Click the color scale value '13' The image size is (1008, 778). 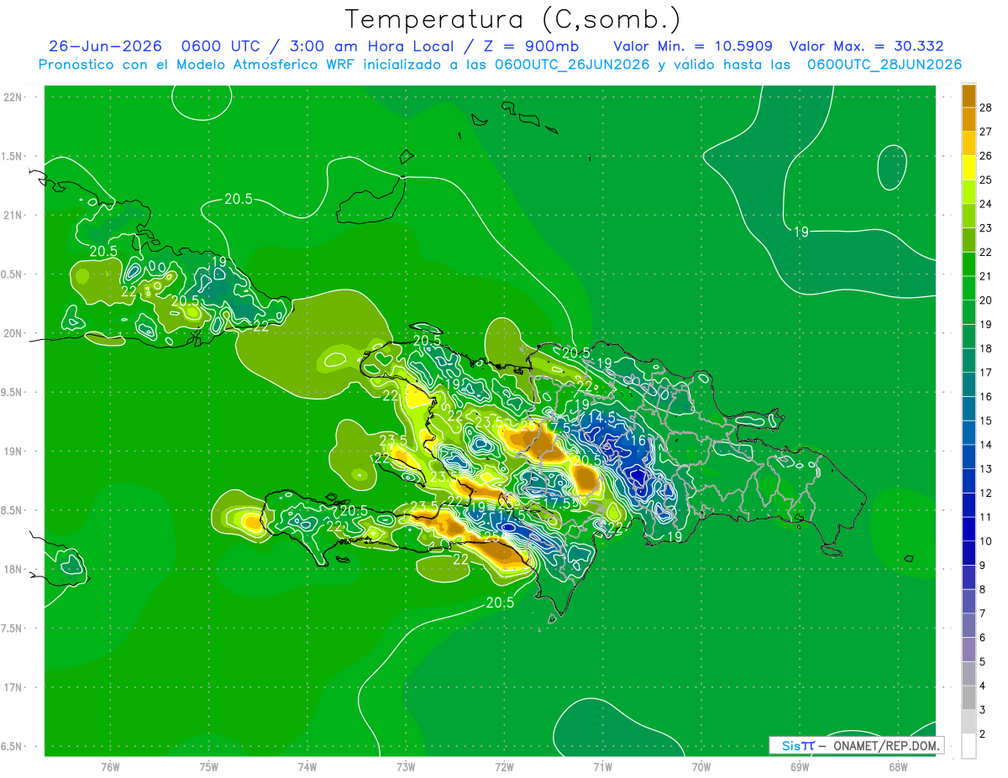click(987, 469)
